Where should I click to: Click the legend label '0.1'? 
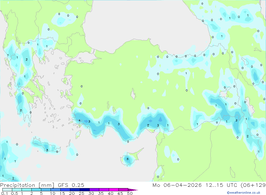5,193
